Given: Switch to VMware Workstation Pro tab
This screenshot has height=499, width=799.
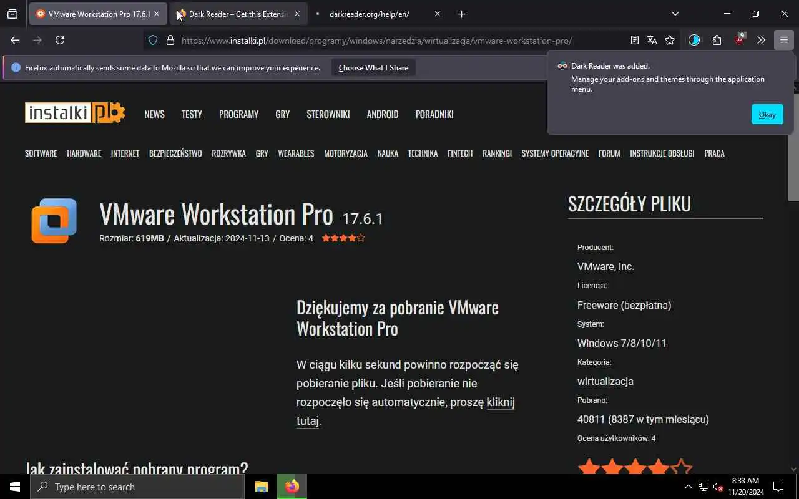Looking at the screenshot, I should [x=98, y=14].
